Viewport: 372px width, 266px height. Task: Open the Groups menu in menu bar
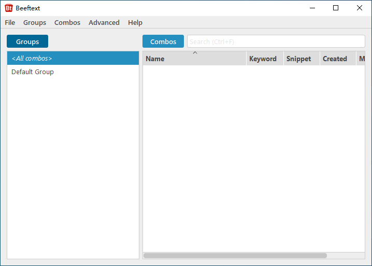[35, 22]
